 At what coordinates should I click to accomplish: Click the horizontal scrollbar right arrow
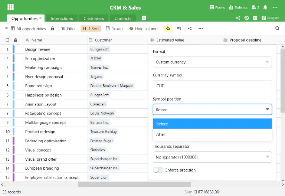click(x=283, y=184)
